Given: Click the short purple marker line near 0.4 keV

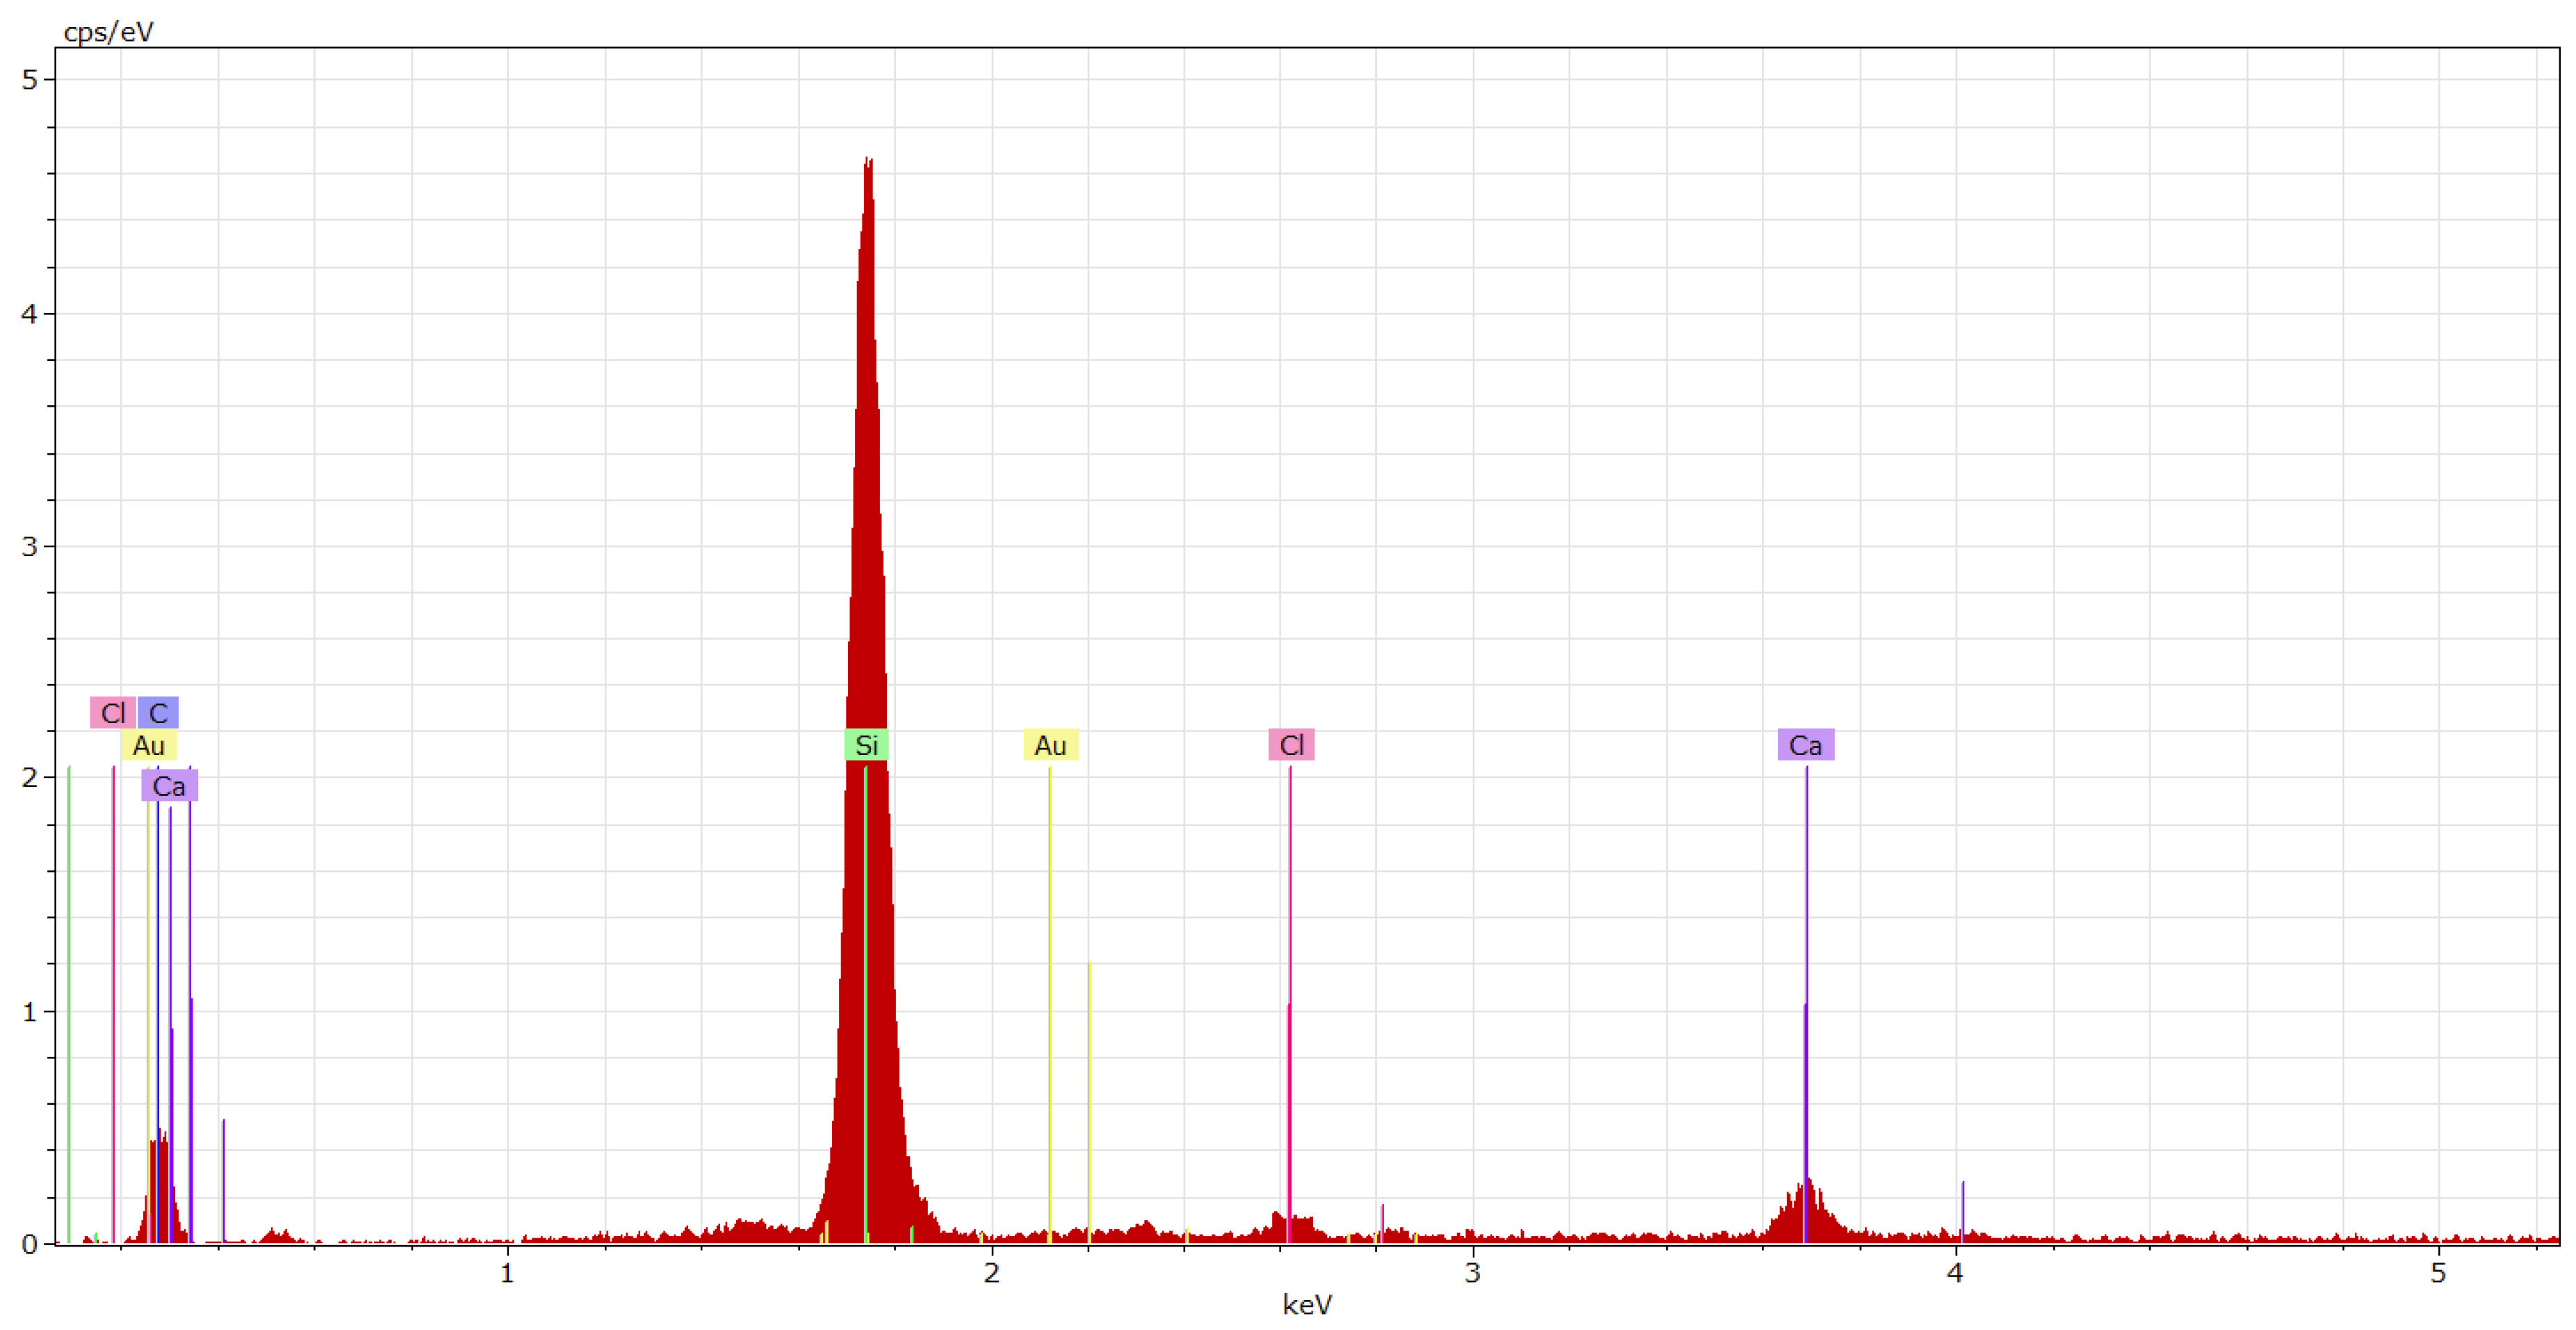Looking at the screenshot, I should pyautogui.click(x=223, y=1180).
